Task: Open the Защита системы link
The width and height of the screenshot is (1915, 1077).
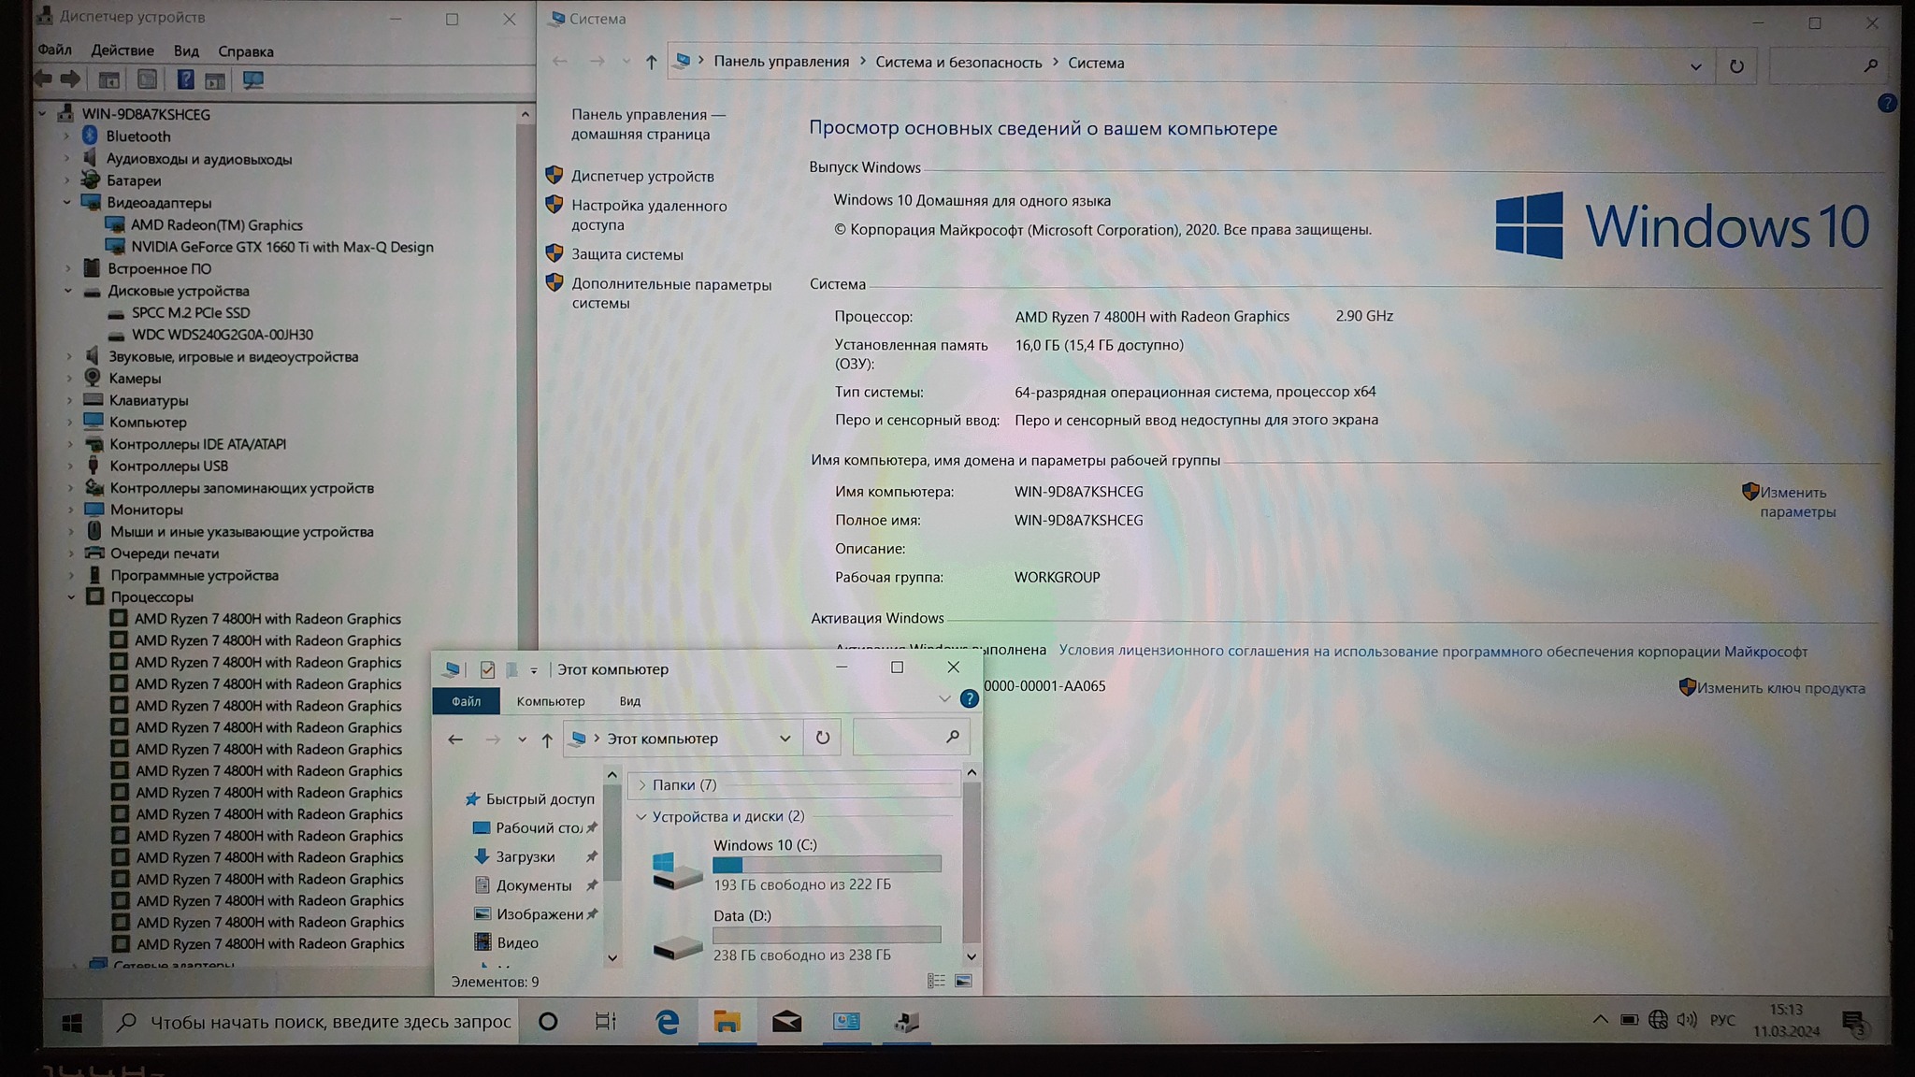Action: tap(626, 254)
